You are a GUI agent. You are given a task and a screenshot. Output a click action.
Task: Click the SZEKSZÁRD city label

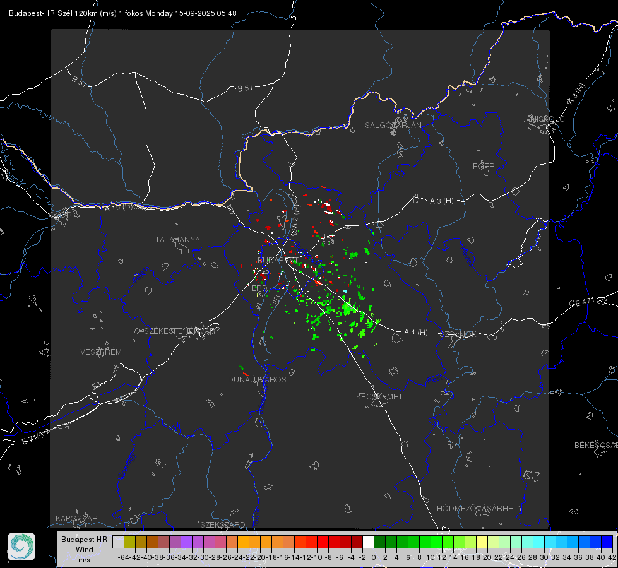223,524
